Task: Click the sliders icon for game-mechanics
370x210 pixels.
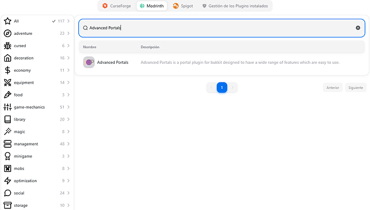Action: click(8, 107)
